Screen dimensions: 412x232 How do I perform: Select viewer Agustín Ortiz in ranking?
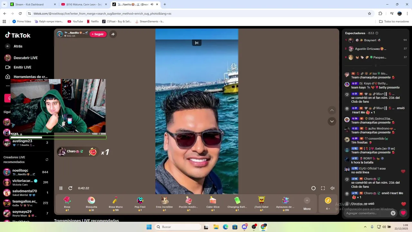click(x=376, y=49)
